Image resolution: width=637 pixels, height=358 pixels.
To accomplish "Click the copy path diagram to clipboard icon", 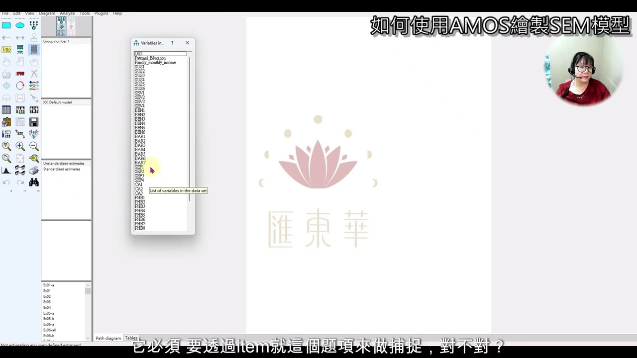I will (6, 122).
